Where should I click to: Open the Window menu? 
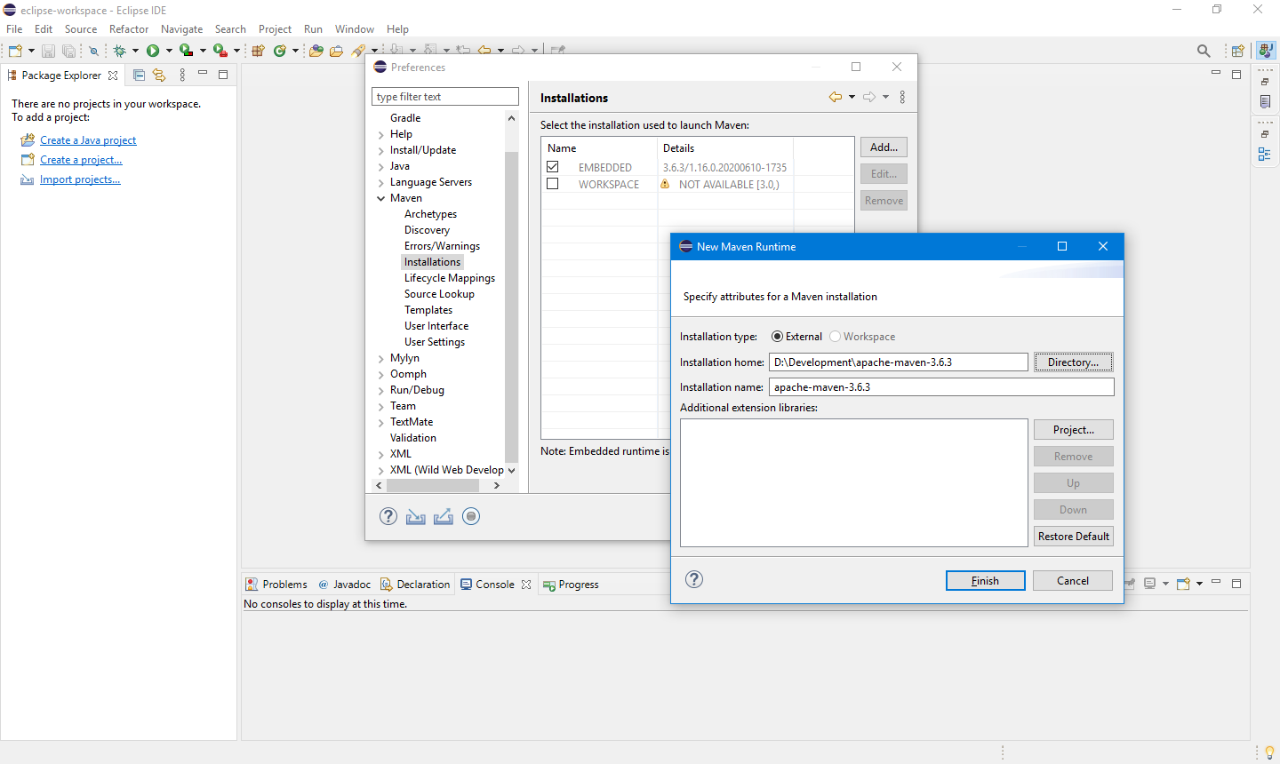[x=355, y=29]
